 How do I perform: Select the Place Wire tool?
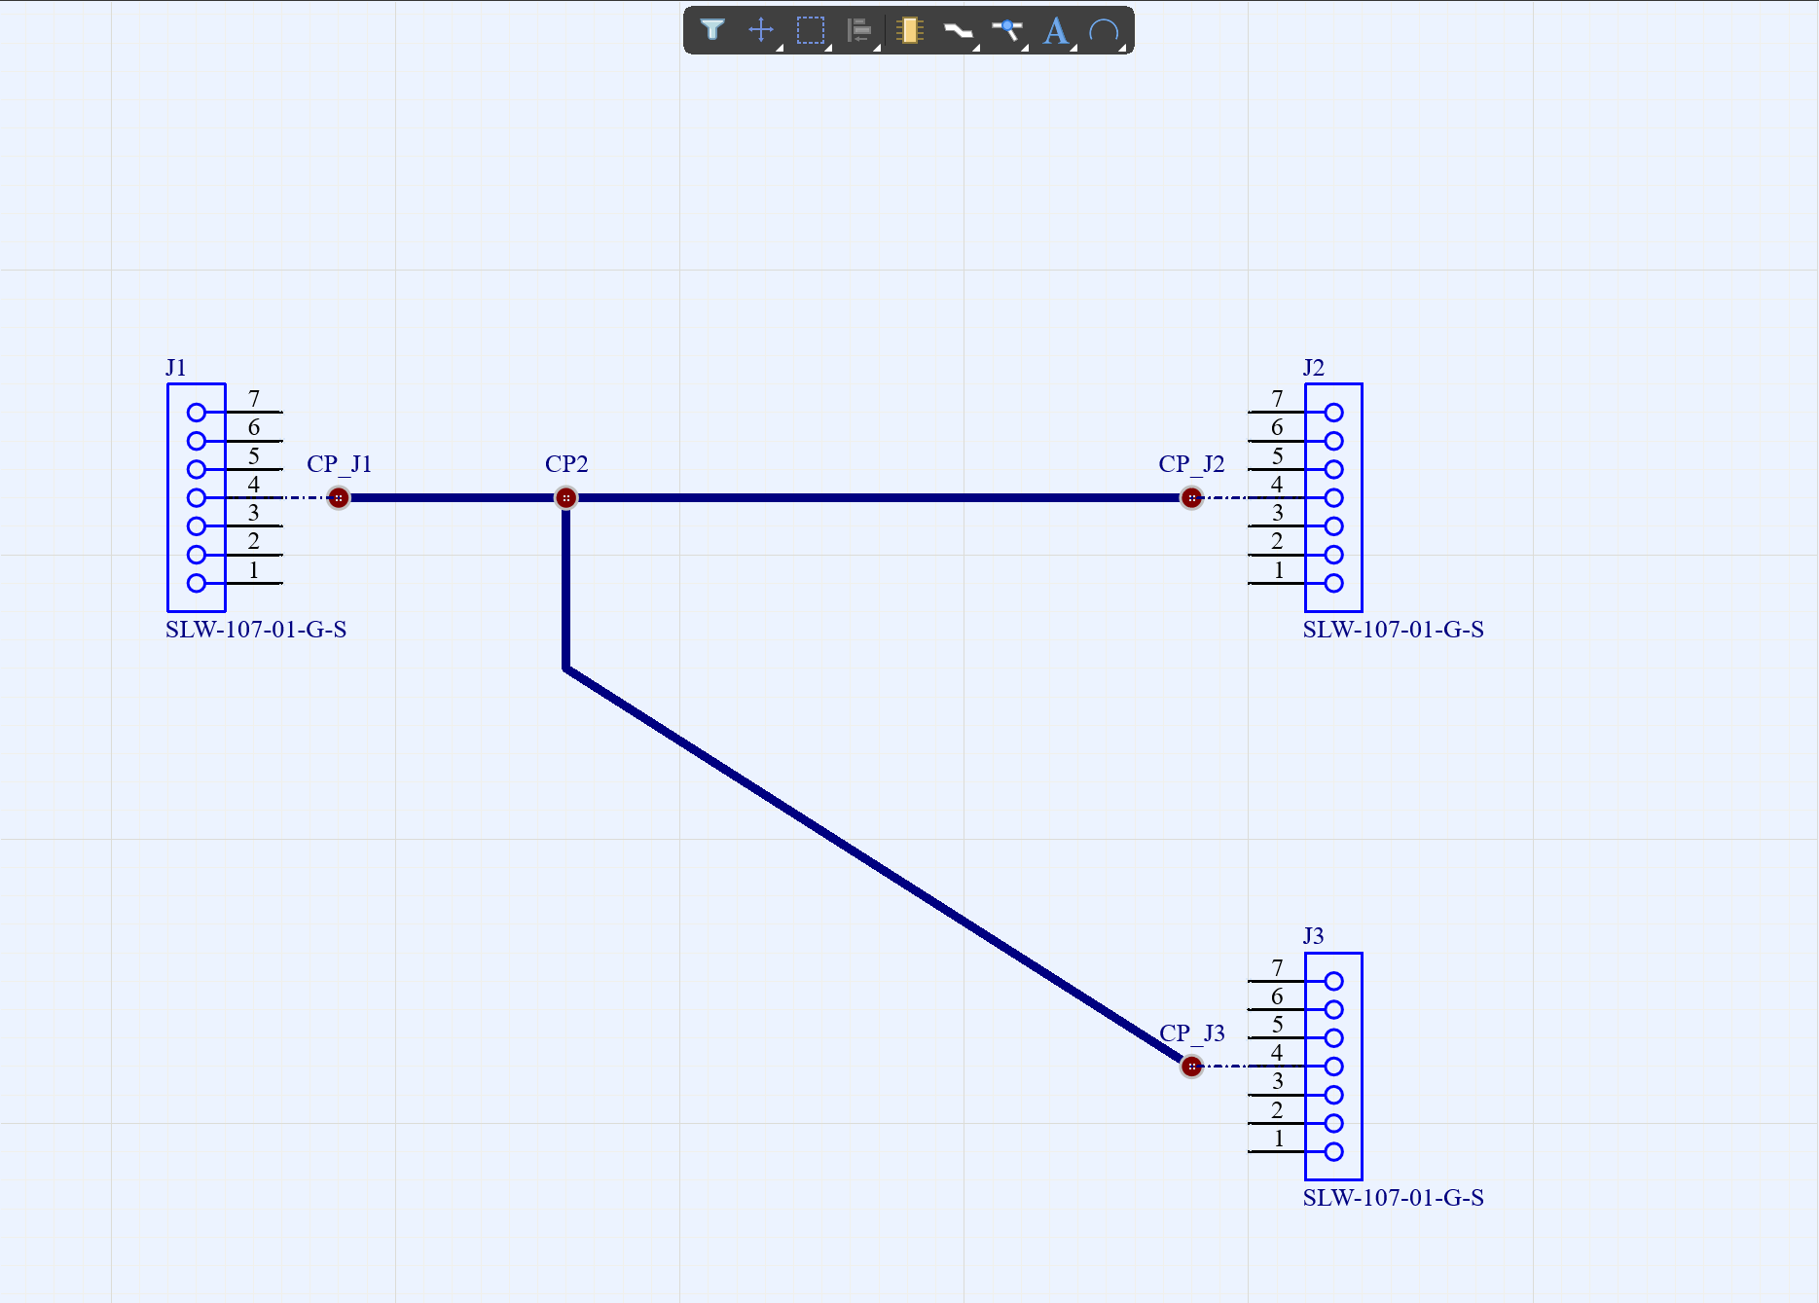point(959,31)
